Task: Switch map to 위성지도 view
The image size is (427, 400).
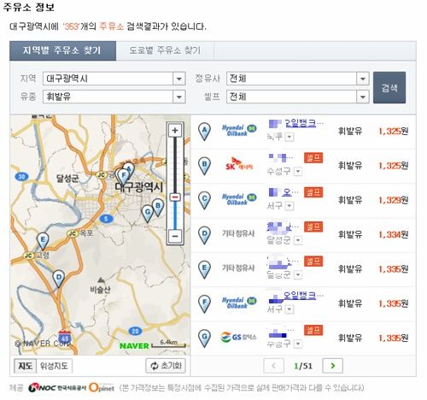Action: (x=54, y=366)
